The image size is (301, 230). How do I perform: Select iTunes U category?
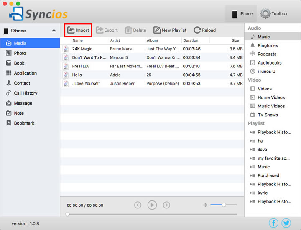coord(273,71)
